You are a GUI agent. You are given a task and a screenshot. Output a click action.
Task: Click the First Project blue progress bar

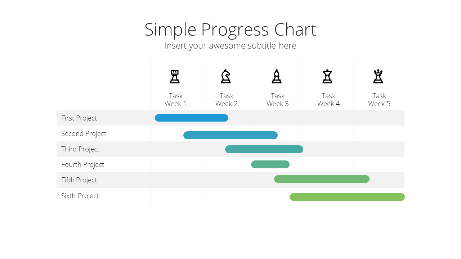click(192, 118)
